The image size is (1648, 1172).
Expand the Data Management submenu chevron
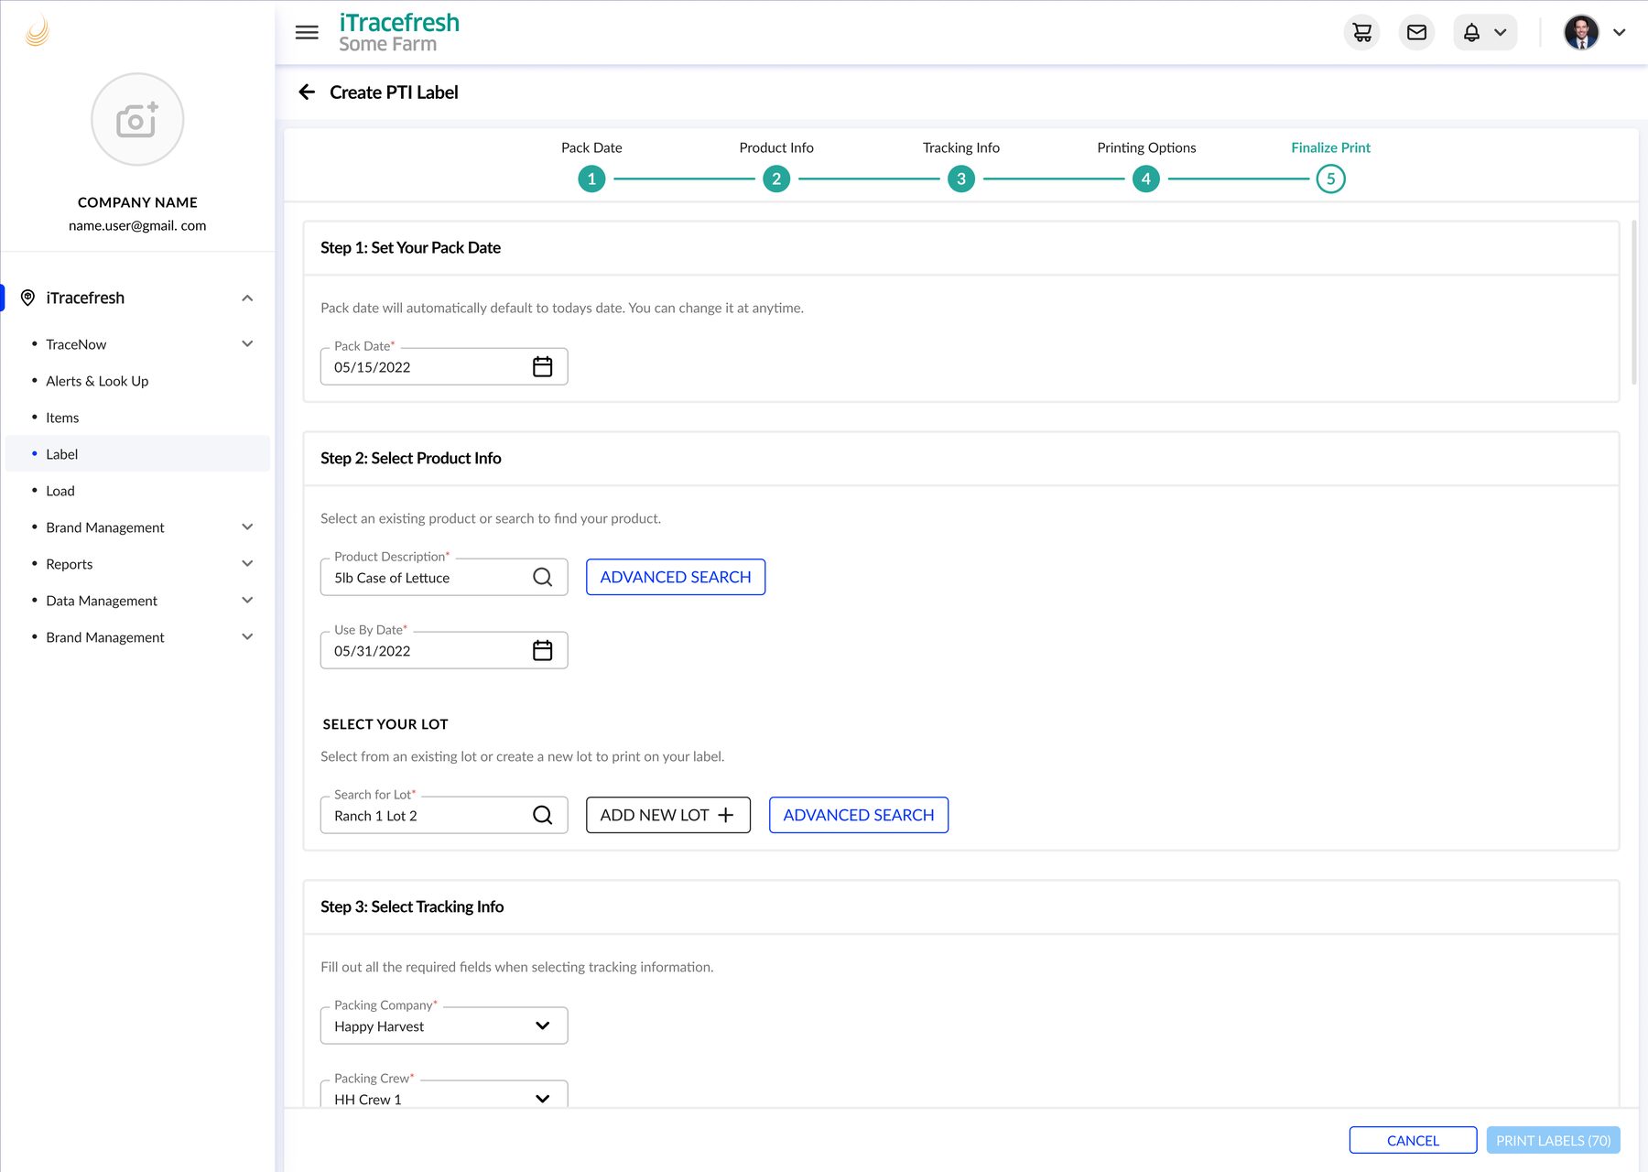coord(247,601)
